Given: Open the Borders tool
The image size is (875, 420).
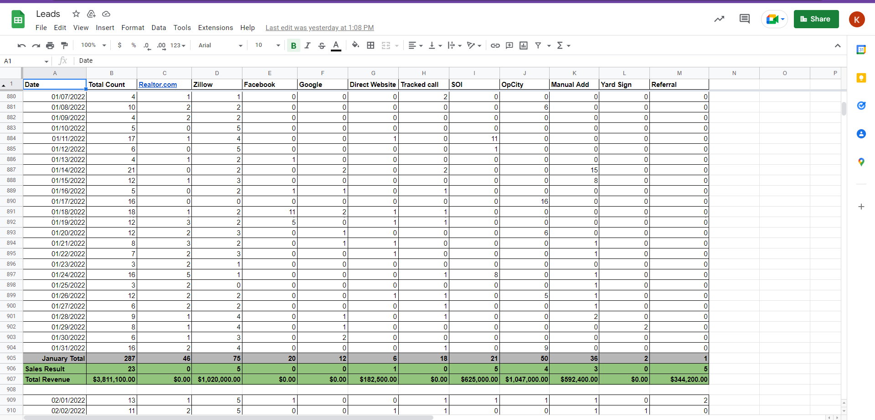Looking at the screenshot, I should pos(371,46).
